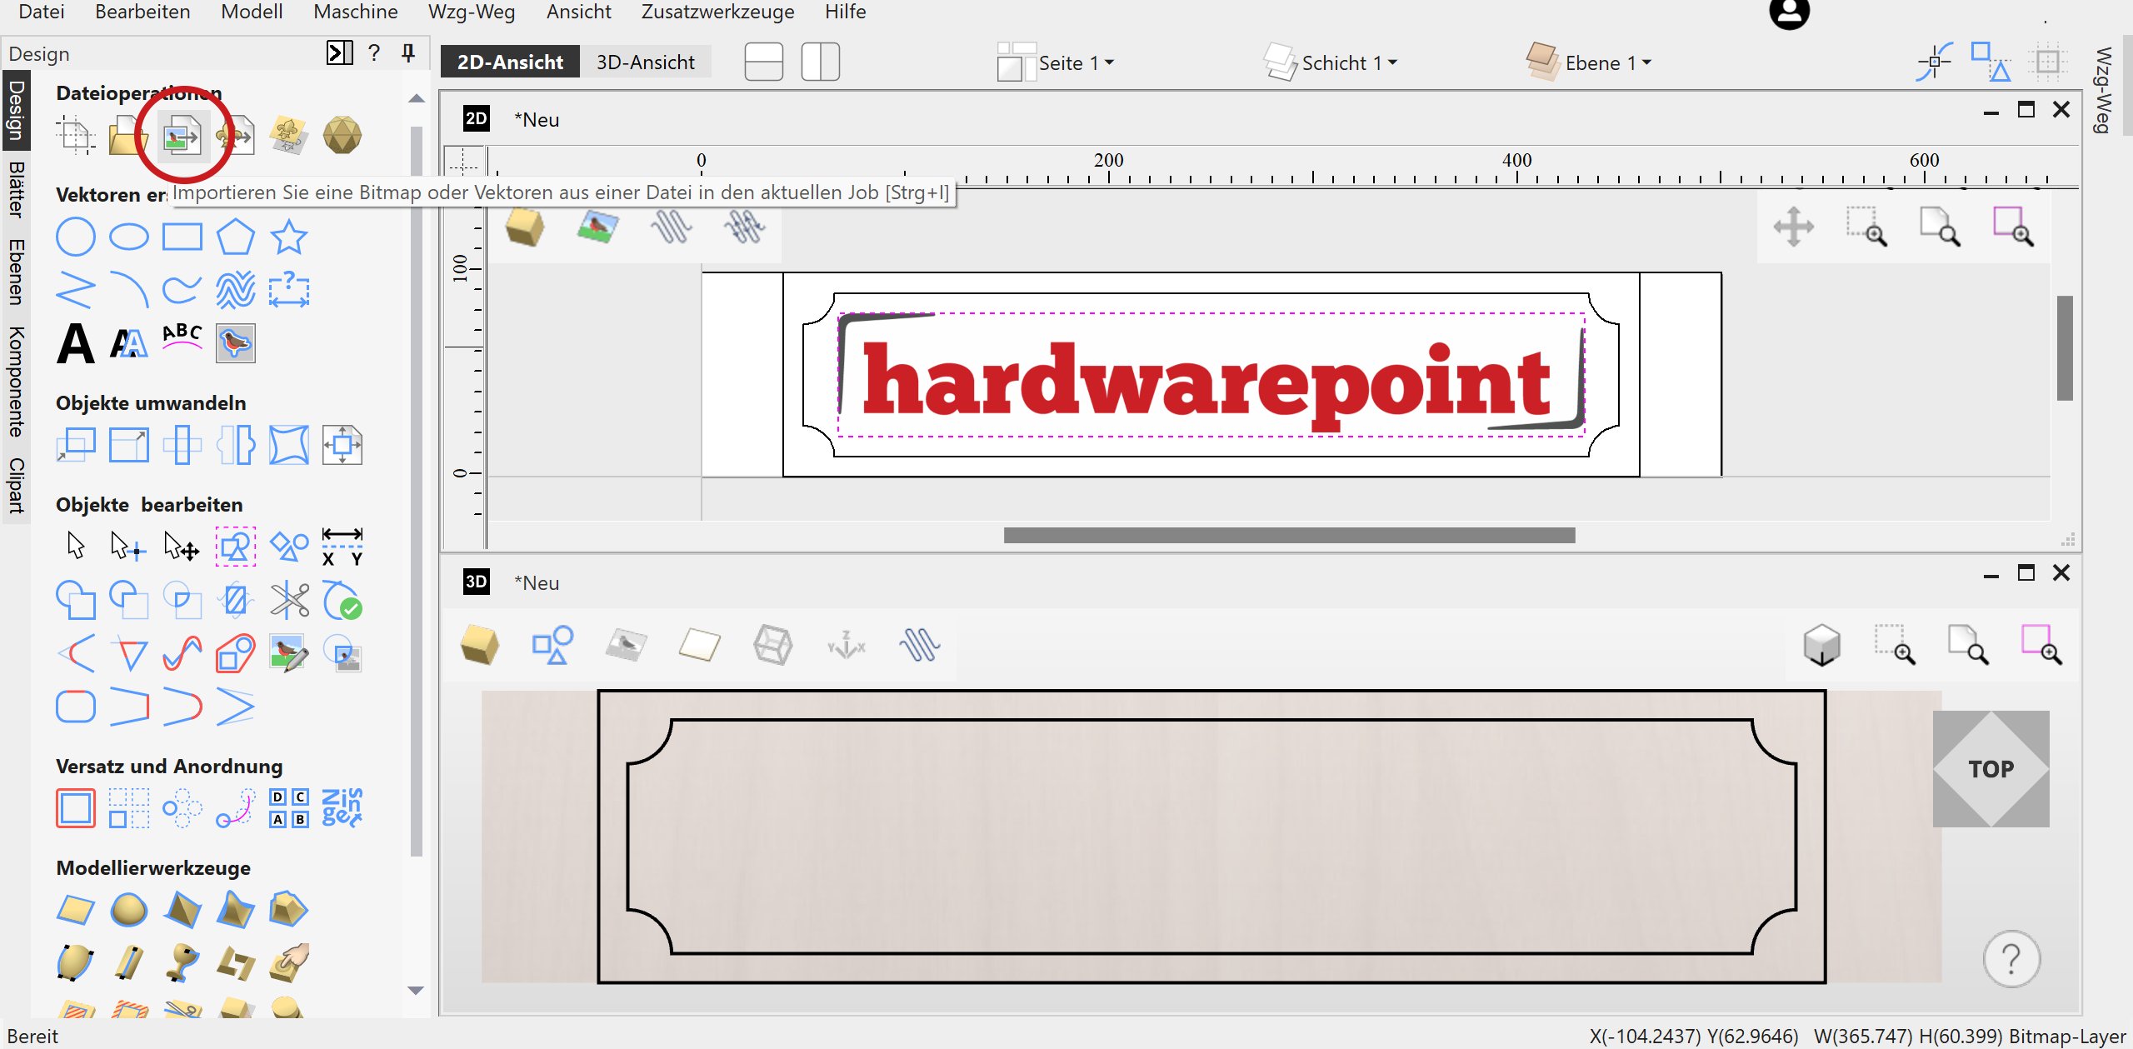This screenshot has height=1049, width=2133.
Task: Open the bitmap trace tool with bird icon
Action: 236,343
